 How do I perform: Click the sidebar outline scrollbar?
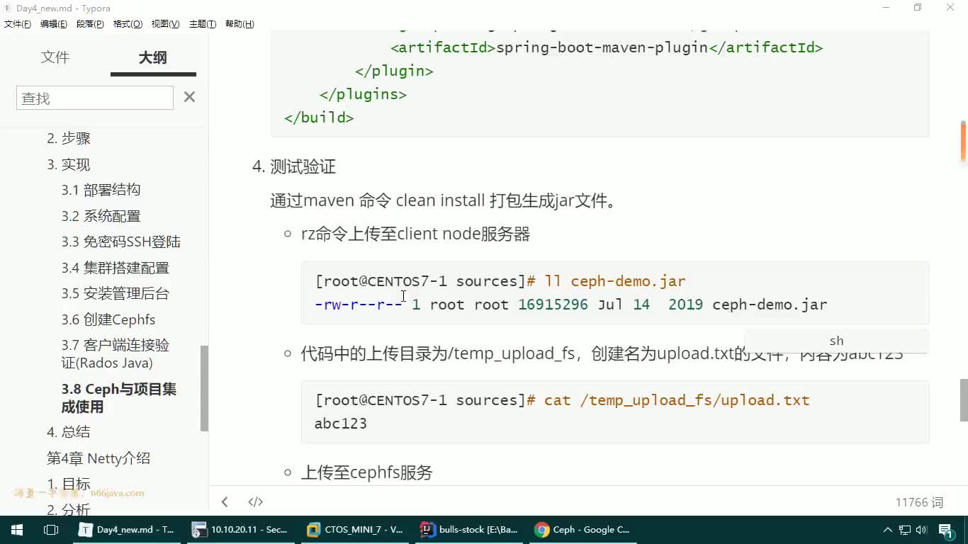point(204,388)
